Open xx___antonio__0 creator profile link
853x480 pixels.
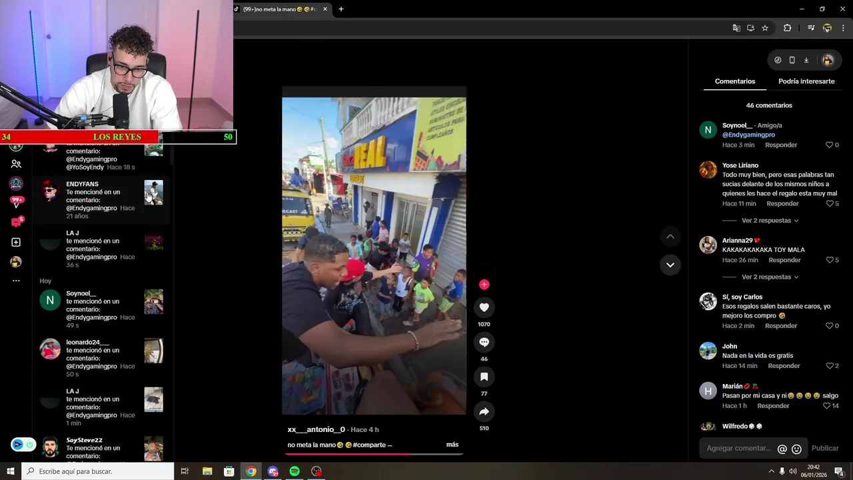(316, 429)
